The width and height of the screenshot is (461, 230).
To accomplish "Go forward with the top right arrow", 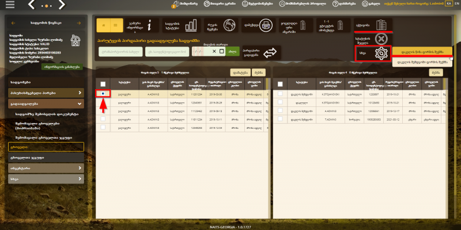I will point(62,5).
